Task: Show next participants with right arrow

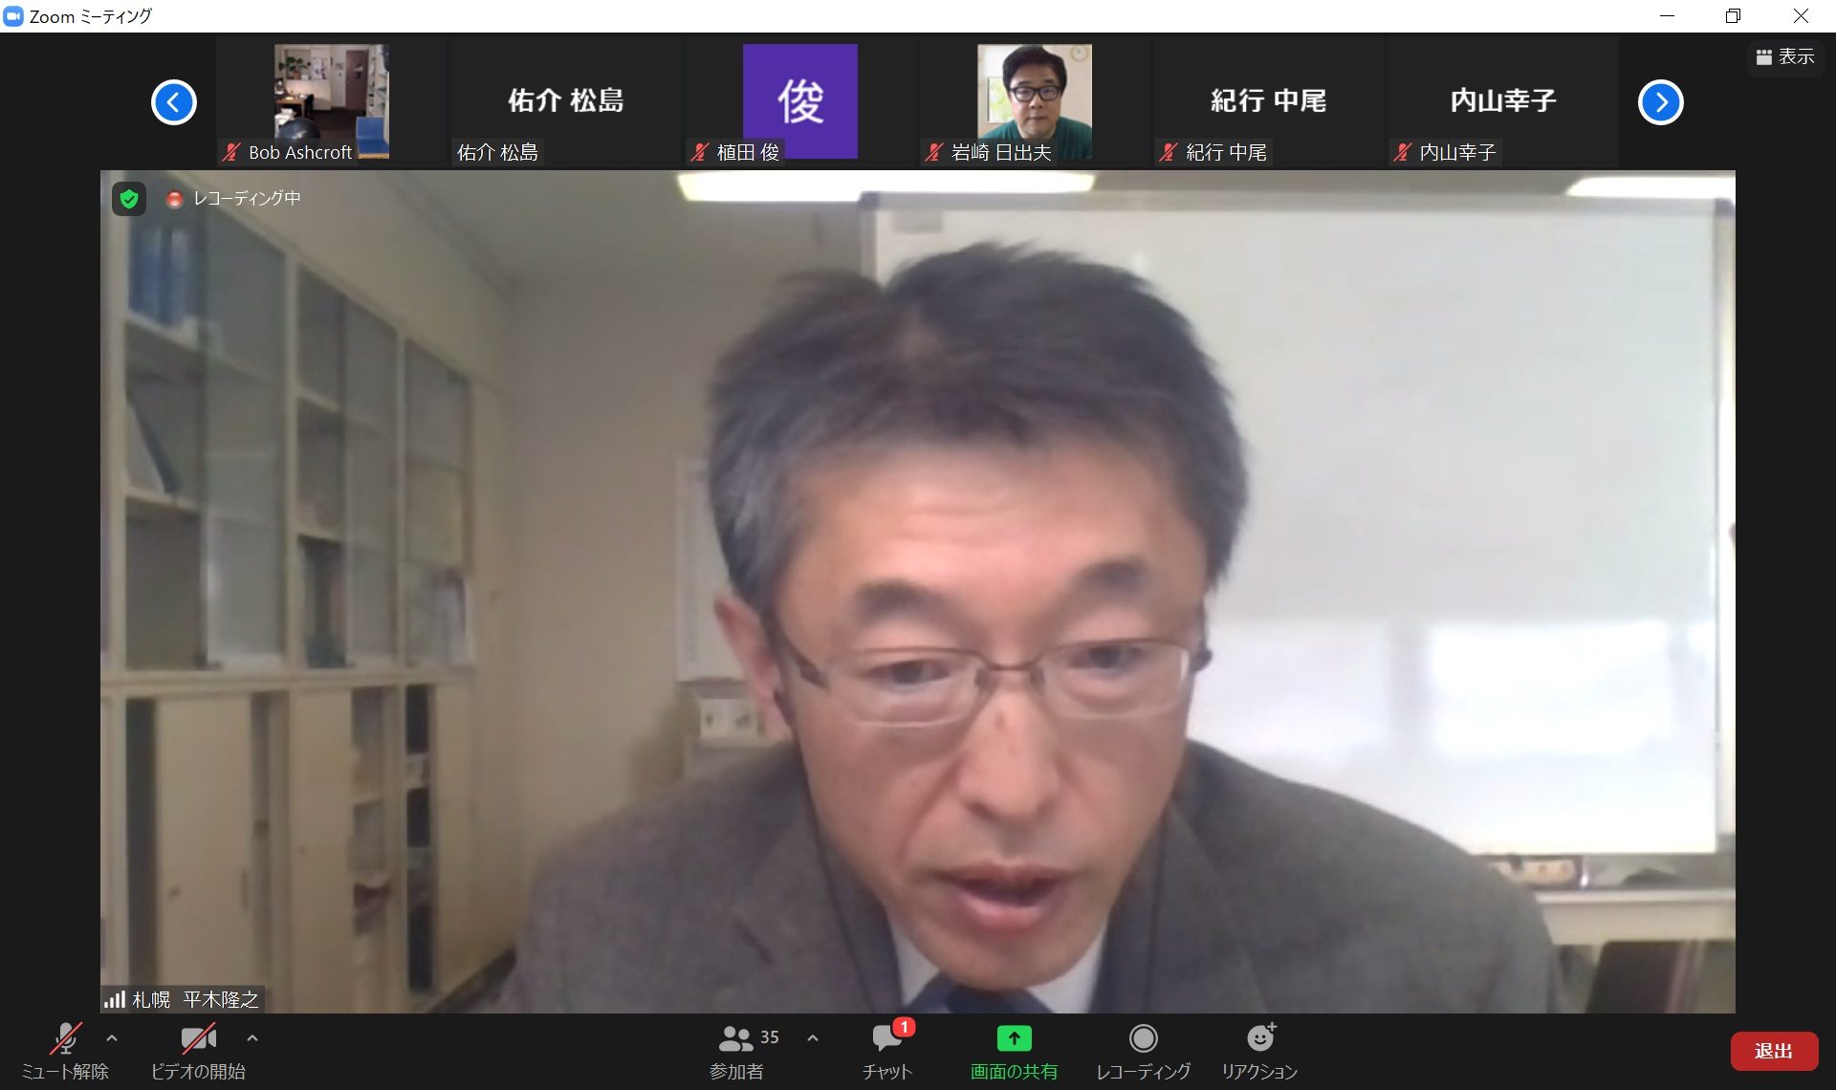Action: pyautogui.click(x=1661, y=102)
